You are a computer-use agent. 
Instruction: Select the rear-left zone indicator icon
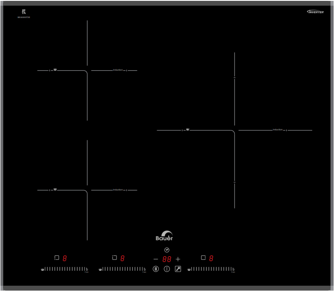[114, 258]
